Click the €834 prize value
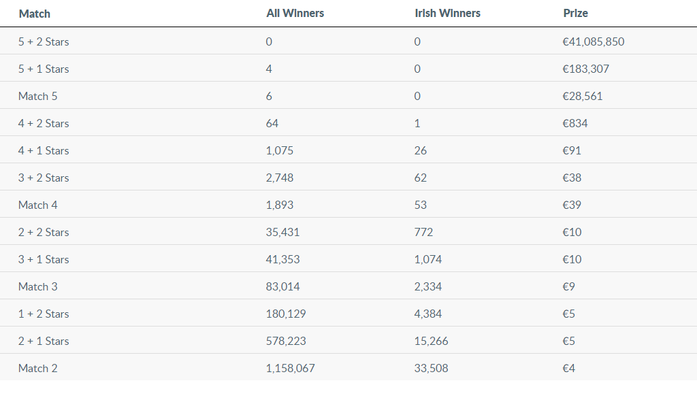 575,123
